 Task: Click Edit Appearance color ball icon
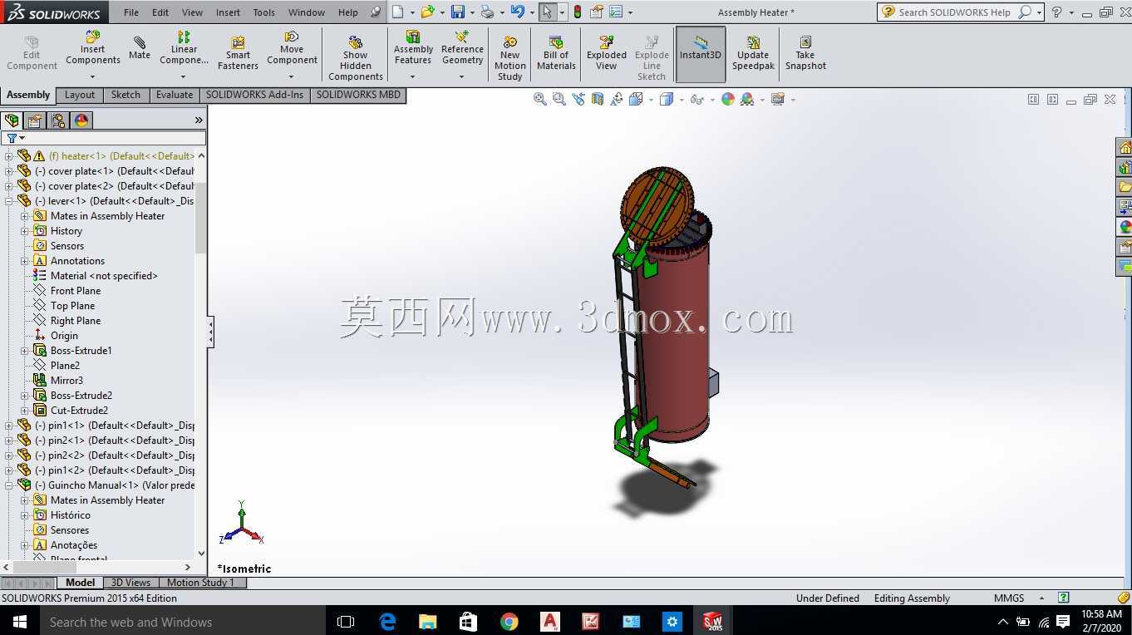[x=728, y=99]
